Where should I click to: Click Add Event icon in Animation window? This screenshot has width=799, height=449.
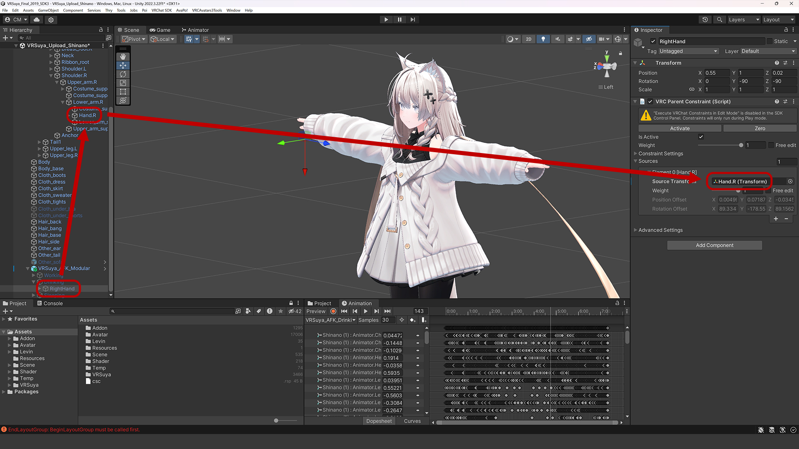[x=424, y=320]
